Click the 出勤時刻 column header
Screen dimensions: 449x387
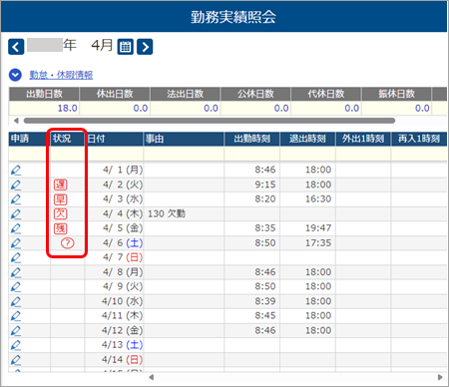(x=252, y=139)
